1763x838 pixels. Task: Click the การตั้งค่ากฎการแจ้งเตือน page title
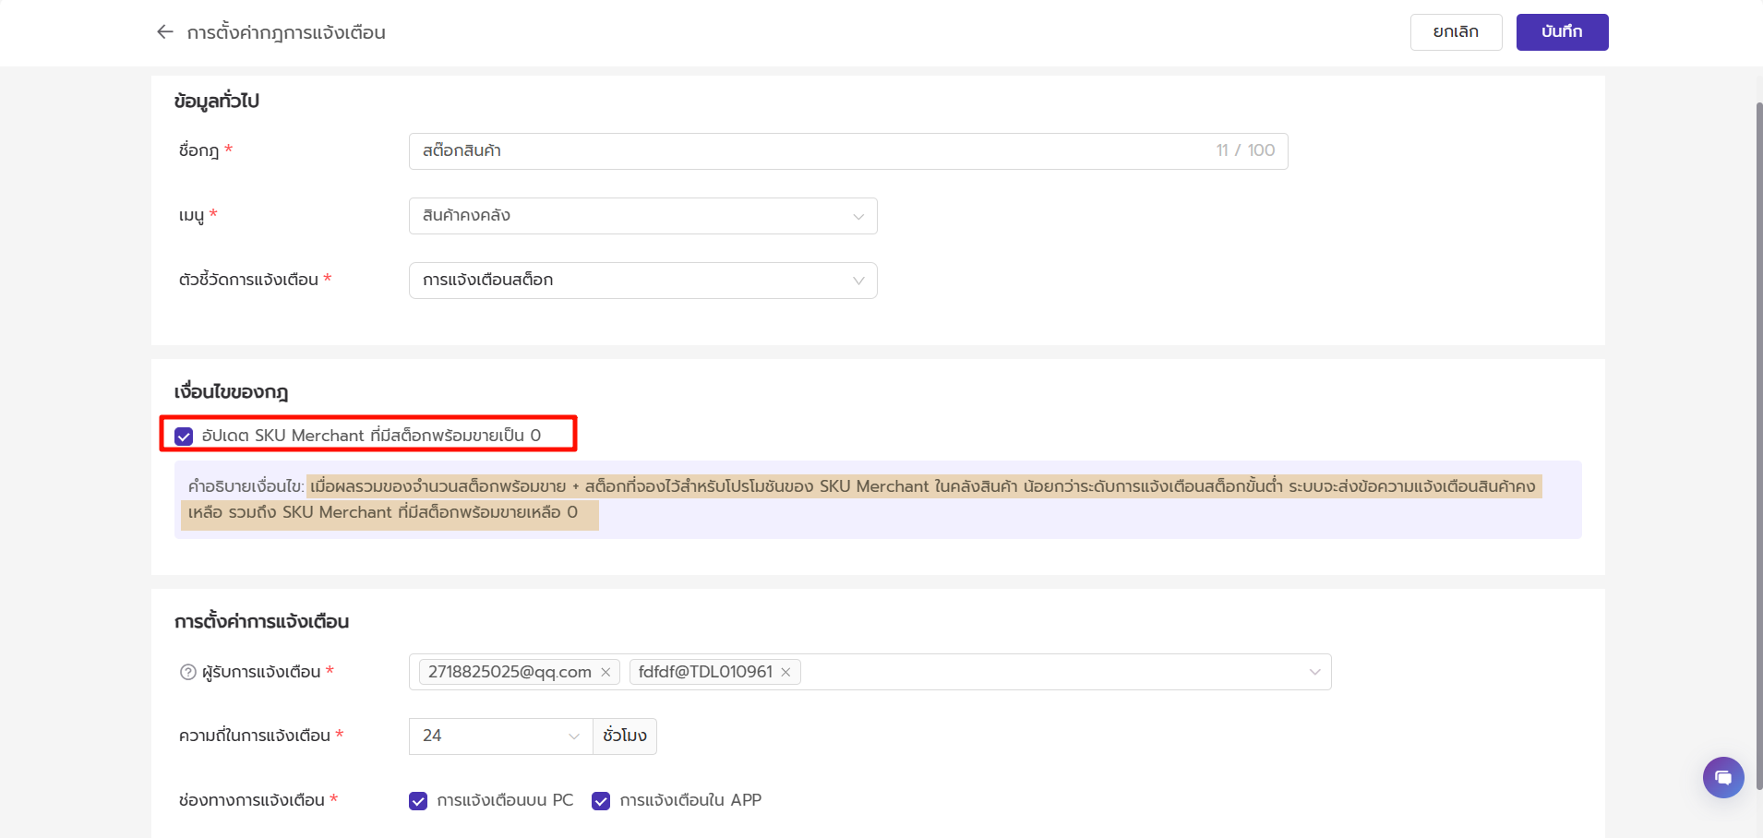pyautogui.click(x=286, y=33)
